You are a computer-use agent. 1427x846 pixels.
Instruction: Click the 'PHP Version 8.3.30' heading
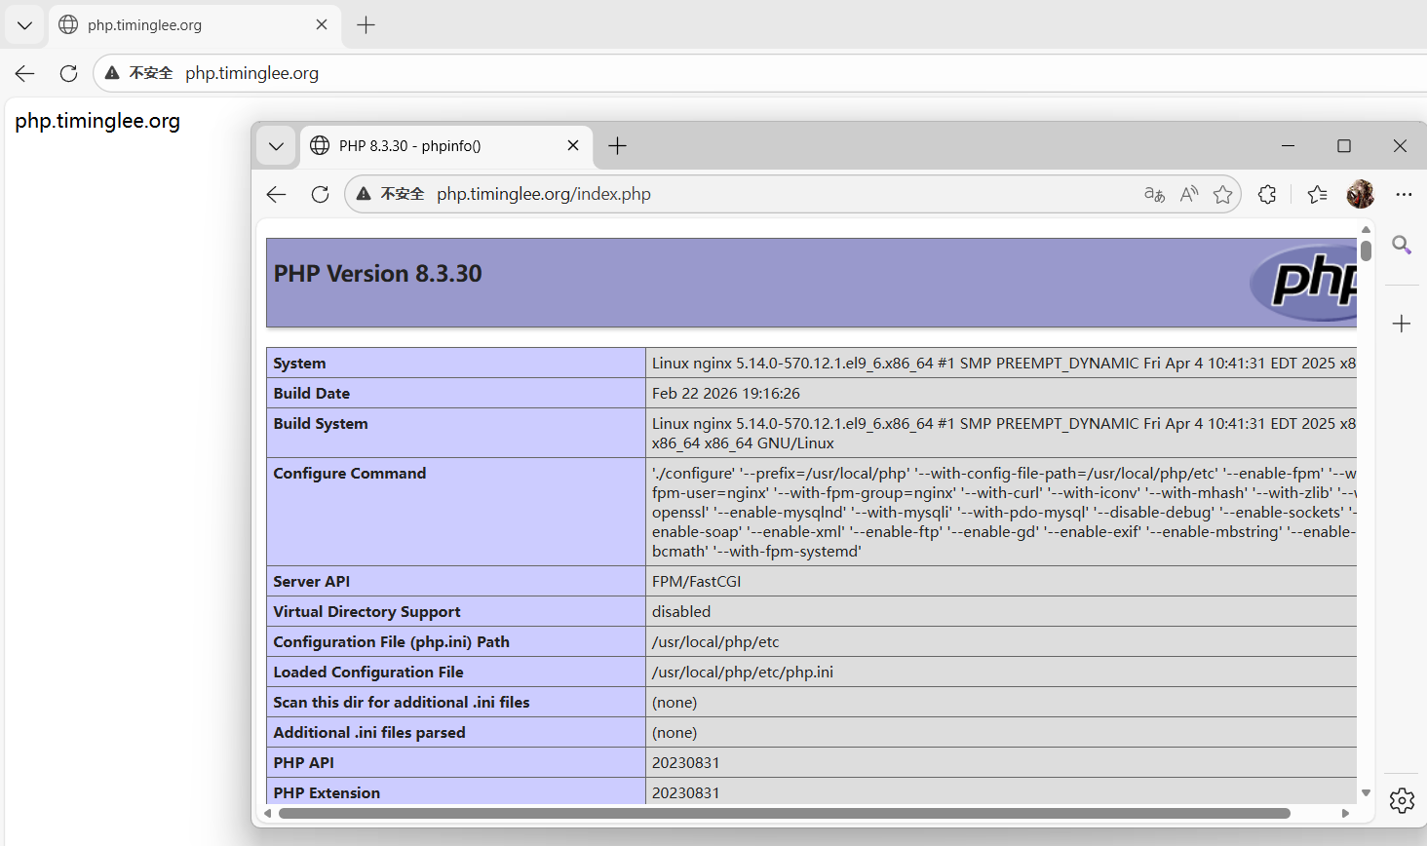[377, 274]
